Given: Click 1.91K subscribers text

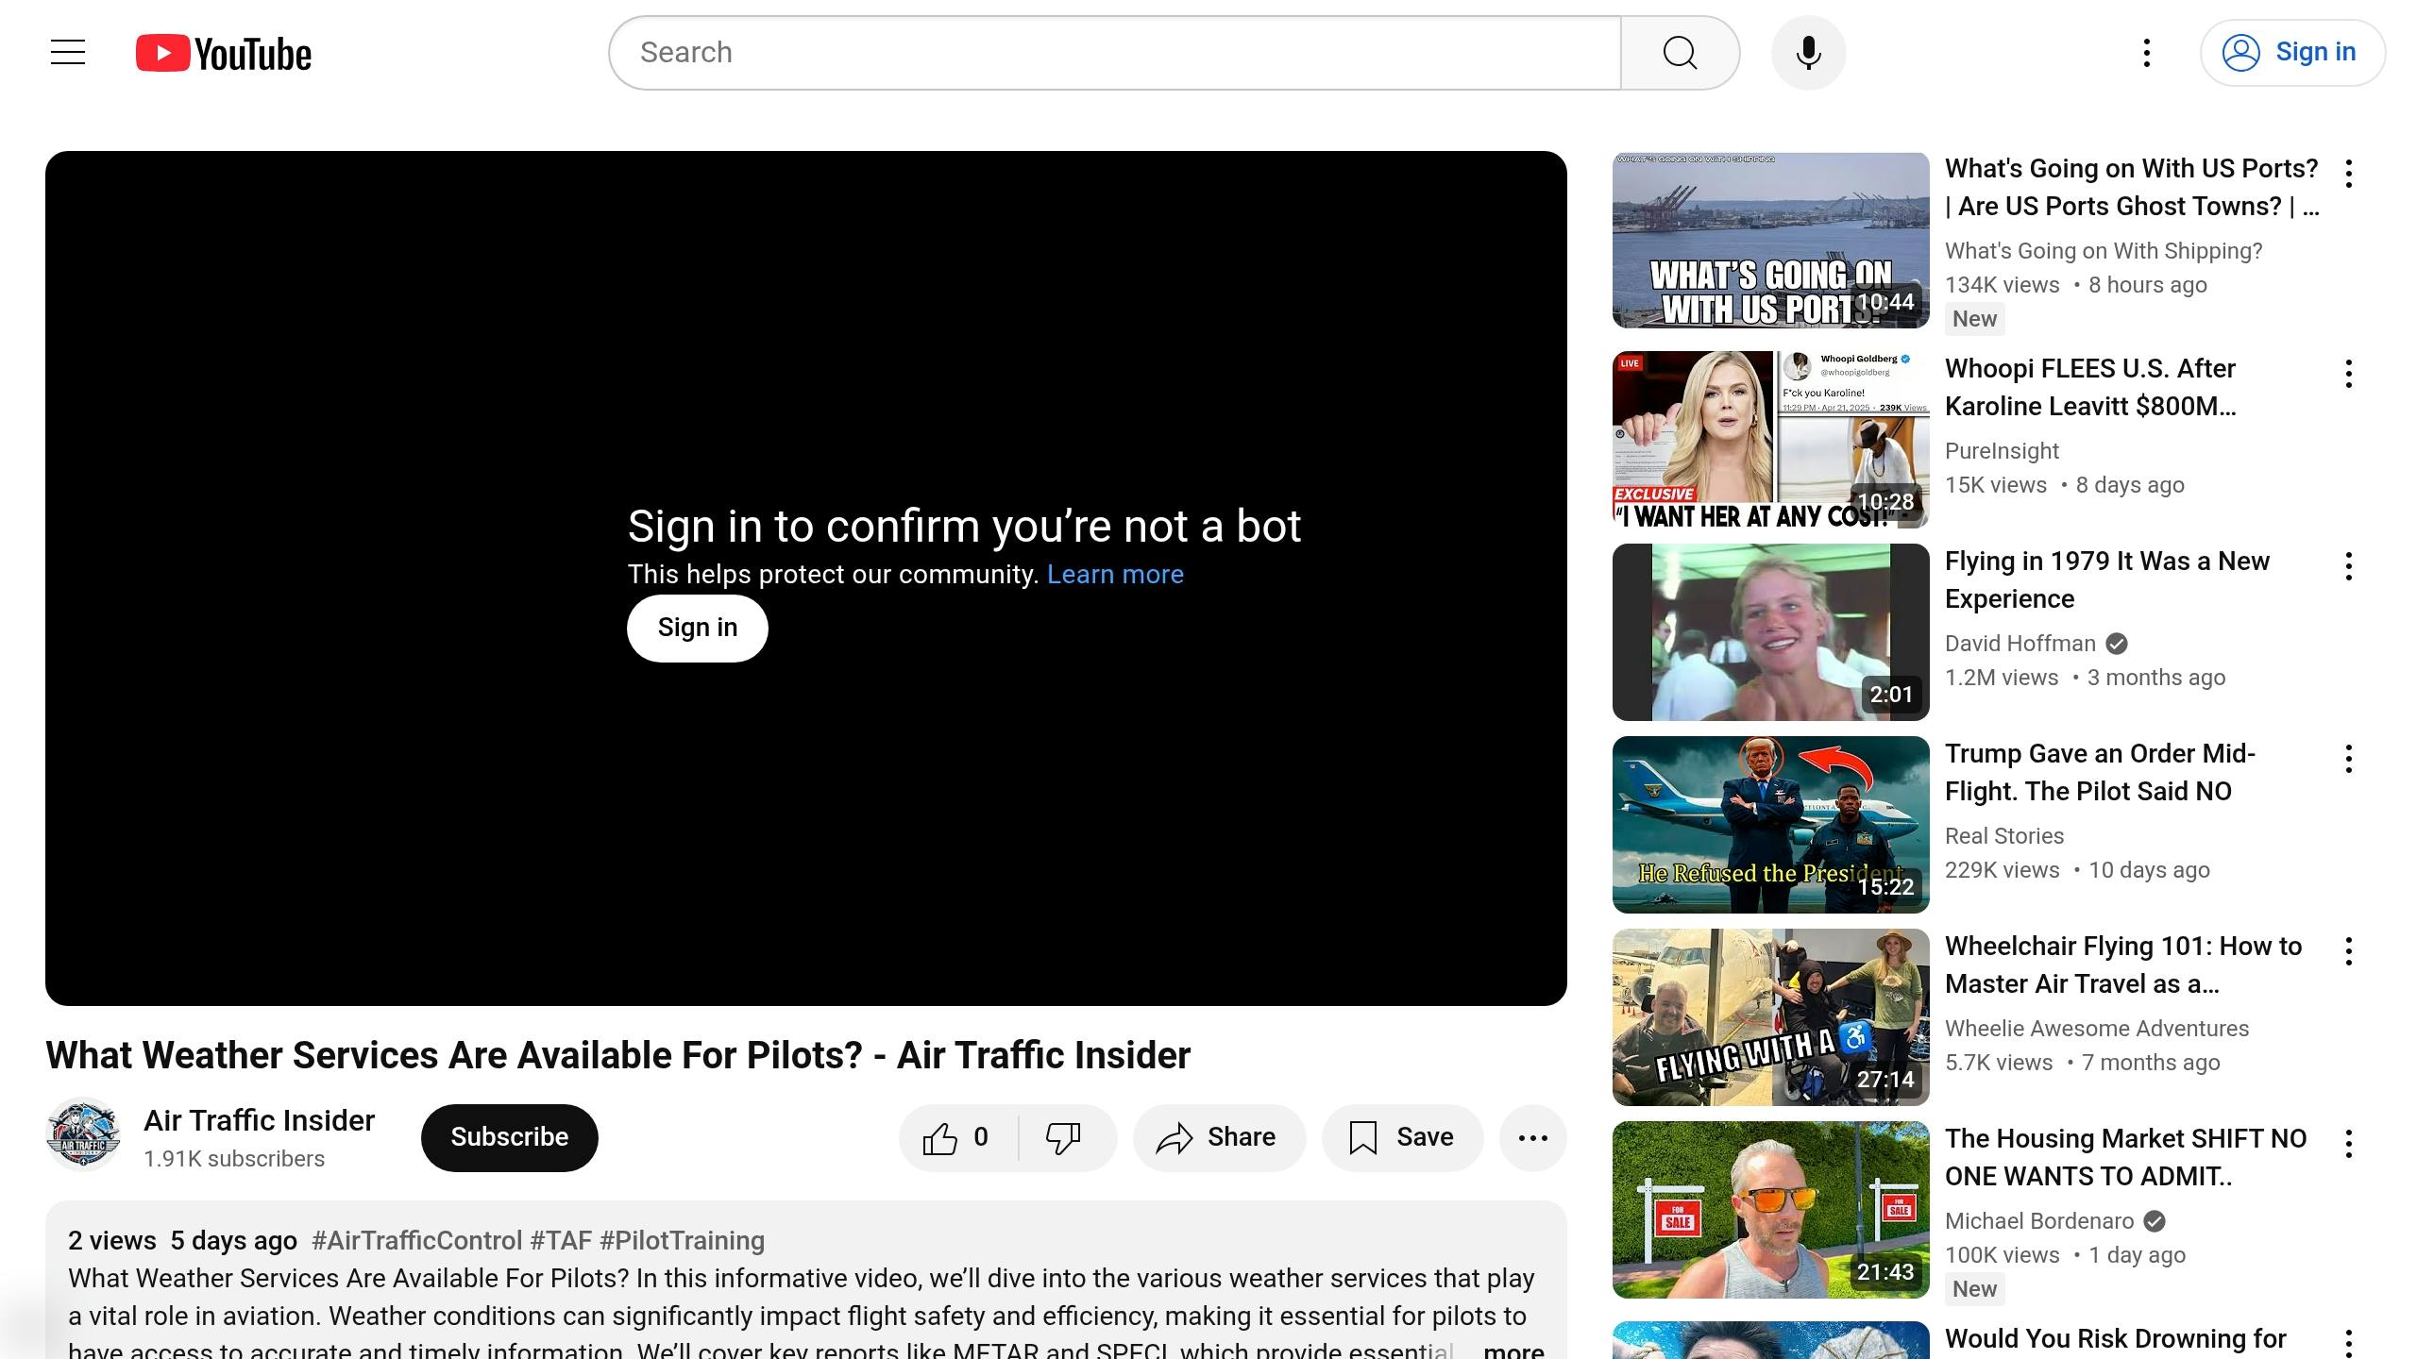Looking at the screenshot, I should point(234,1159).
